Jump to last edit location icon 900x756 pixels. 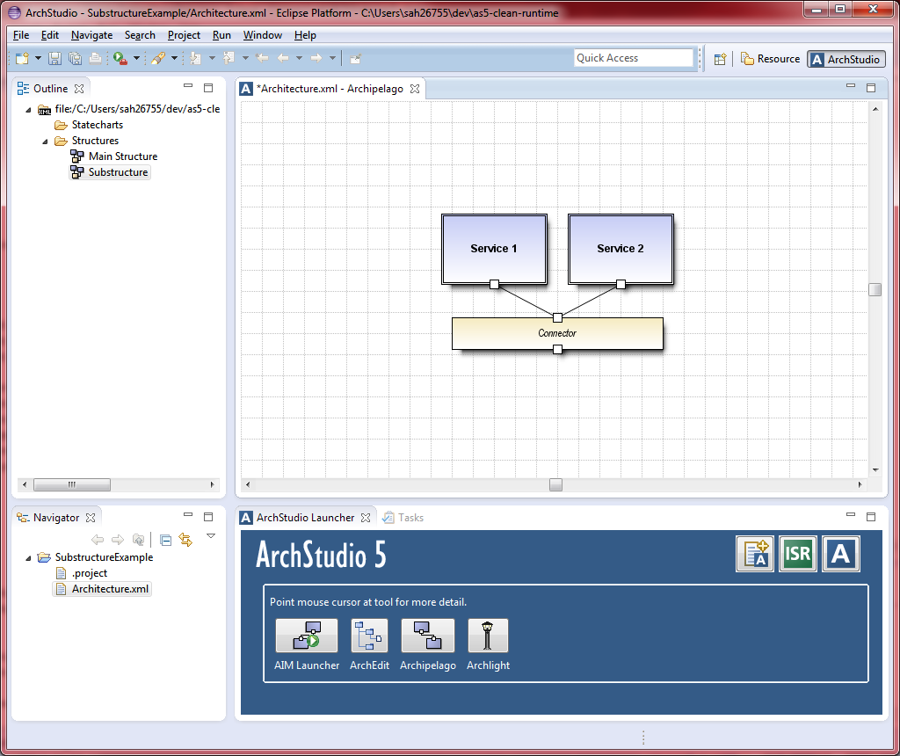262,58
